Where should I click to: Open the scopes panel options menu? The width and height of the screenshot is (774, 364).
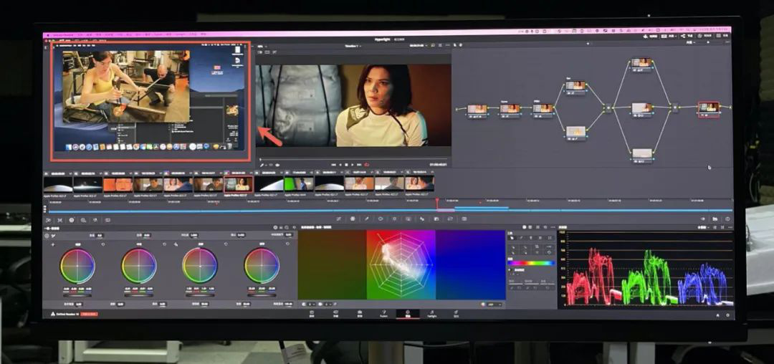point(730,227)
